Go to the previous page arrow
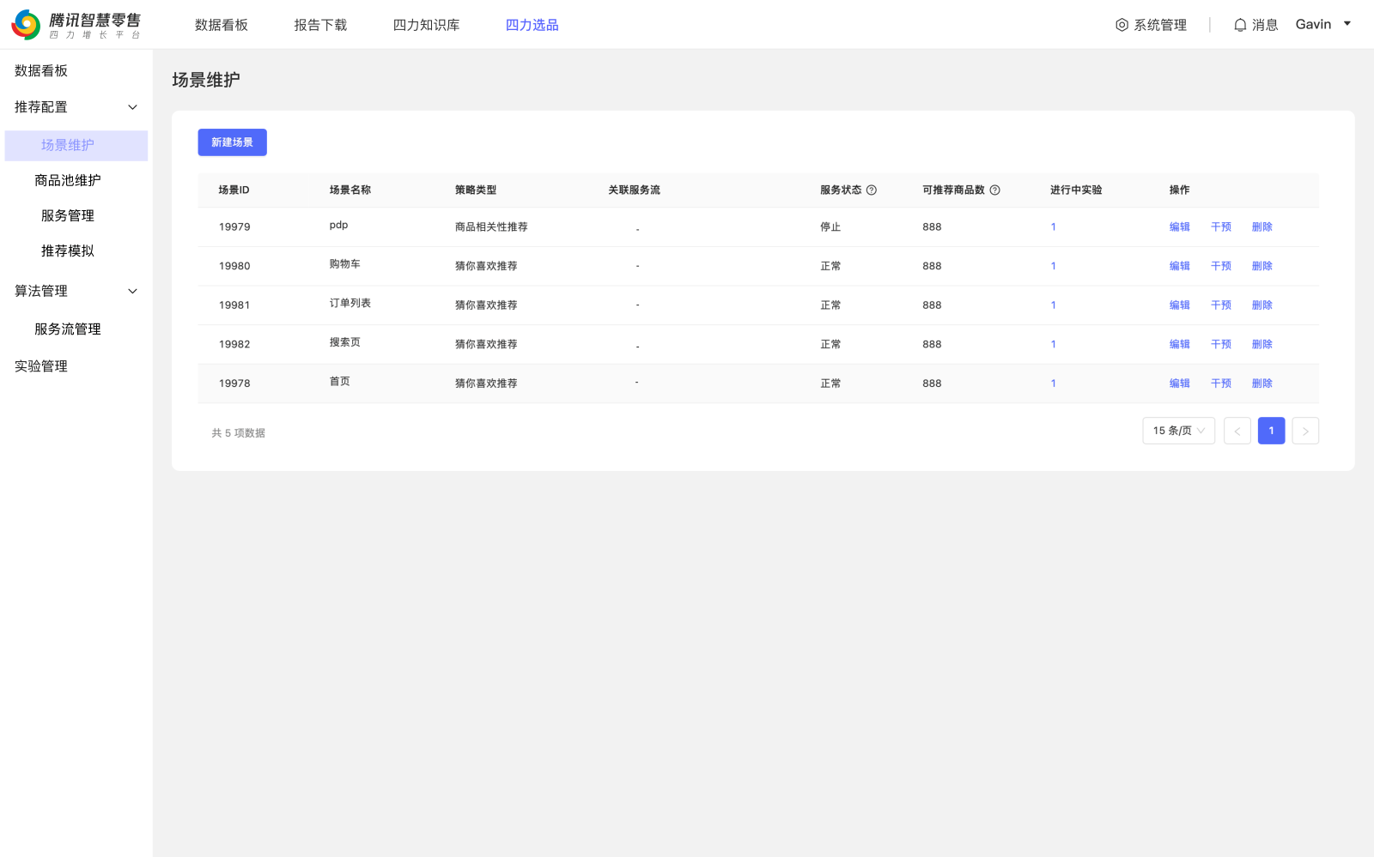This screenshot has height=857, width=1374. 1237,431
